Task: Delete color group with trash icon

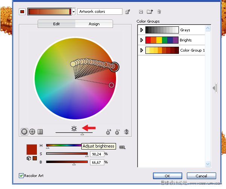Action: (x=159, y=12)
